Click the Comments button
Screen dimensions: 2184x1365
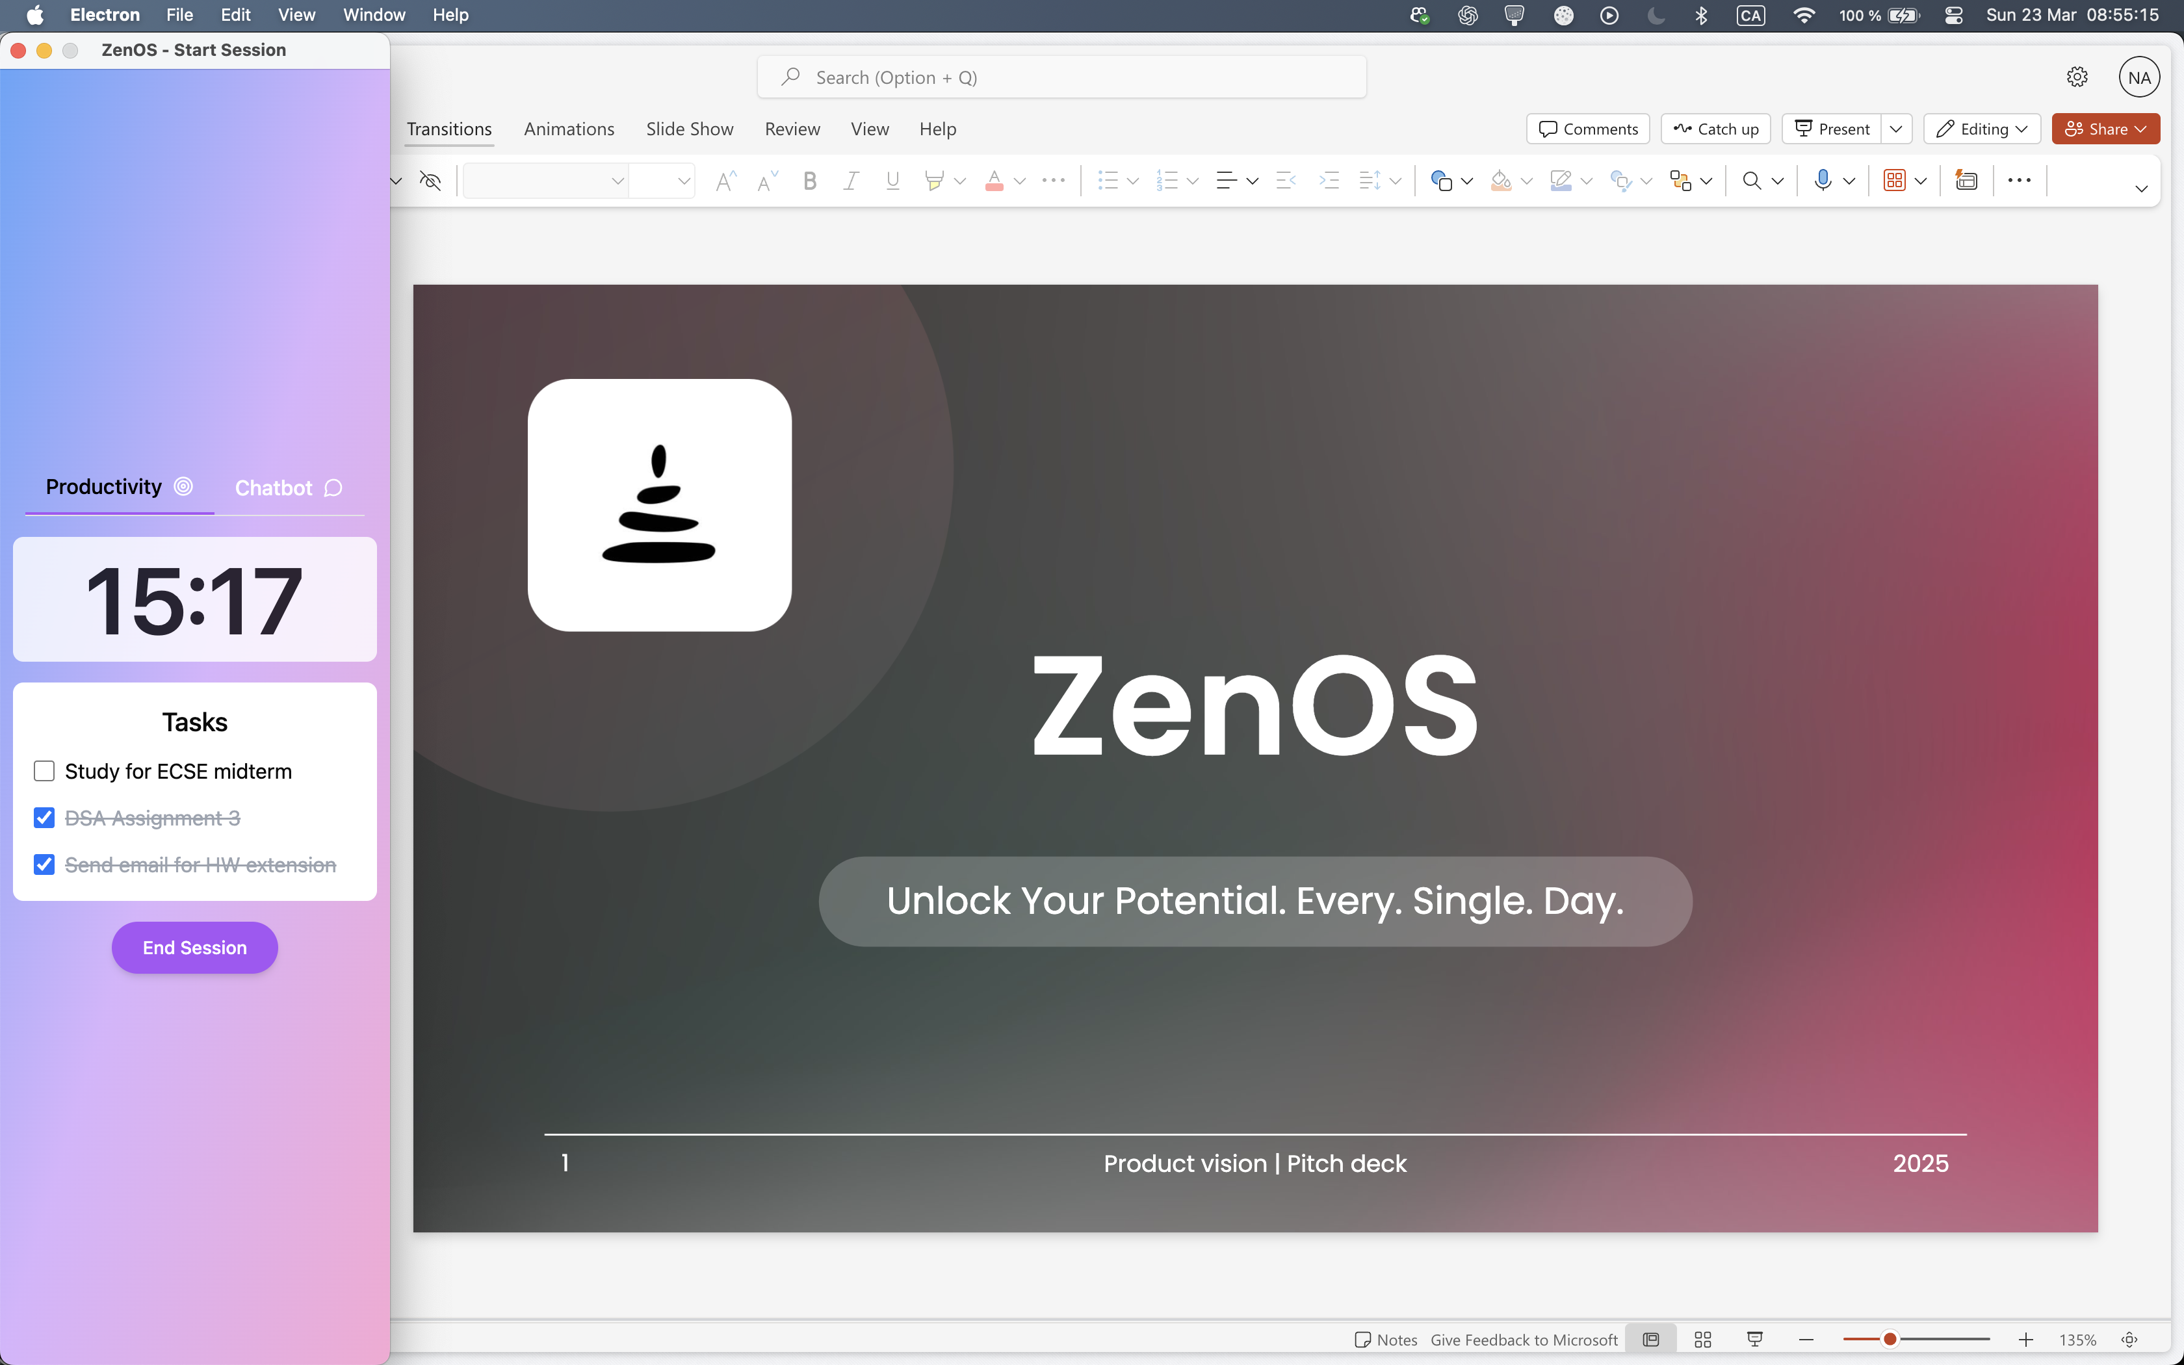[1587, 129]
